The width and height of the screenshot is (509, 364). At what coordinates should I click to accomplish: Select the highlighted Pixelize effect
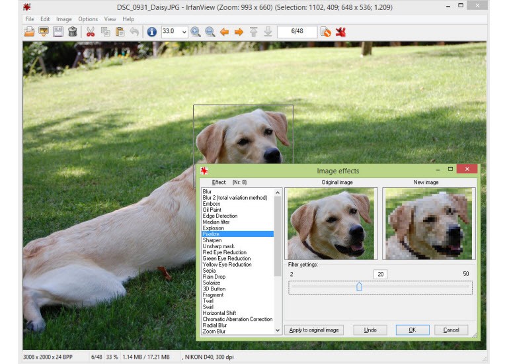click(237, 234)
